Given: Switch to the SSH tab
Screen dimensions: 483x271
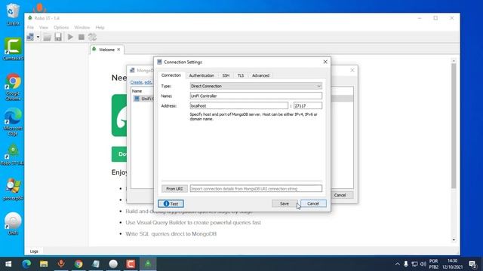Looking at the screenshot, I should tap(226, 75).
